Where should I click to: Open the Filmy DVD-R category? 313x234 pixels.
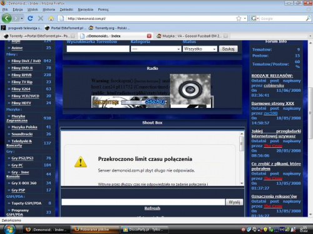22,68
